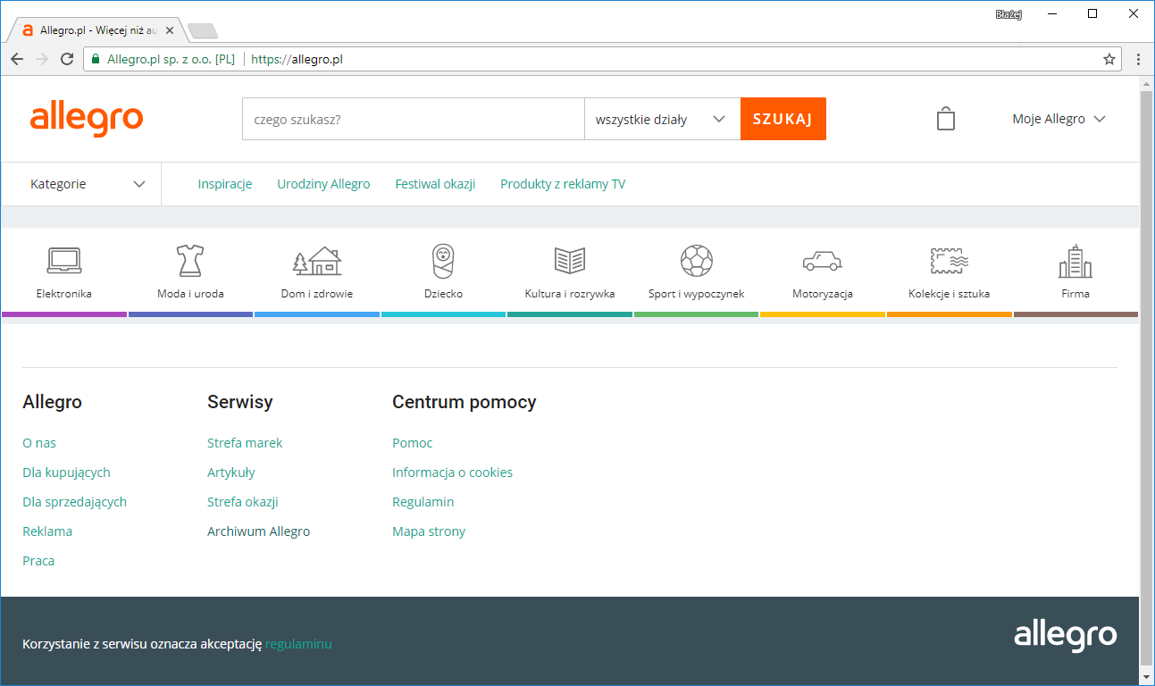Viewport: 1155px width, 686px height.
Task: Follow the Reklama link
Action: point(47,531)
